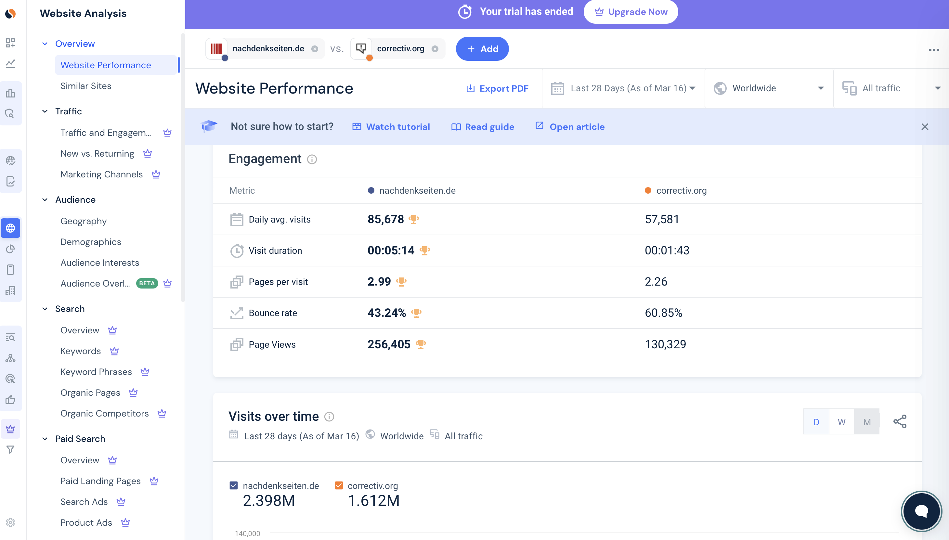Click the correctiv.org favicon icon

361,49
